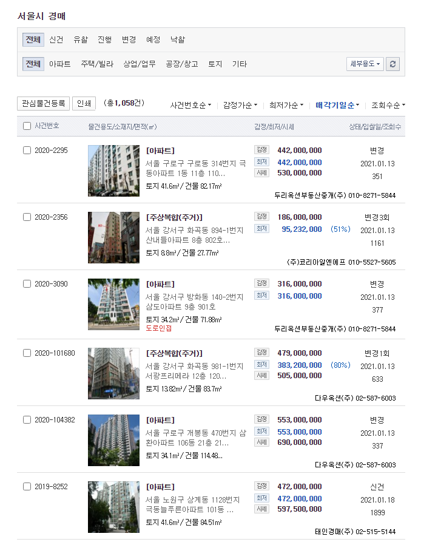This screenshot has height=542, width=421.
Task: Open the 삼환아파트 photo thumbnail
Action: 113,440
